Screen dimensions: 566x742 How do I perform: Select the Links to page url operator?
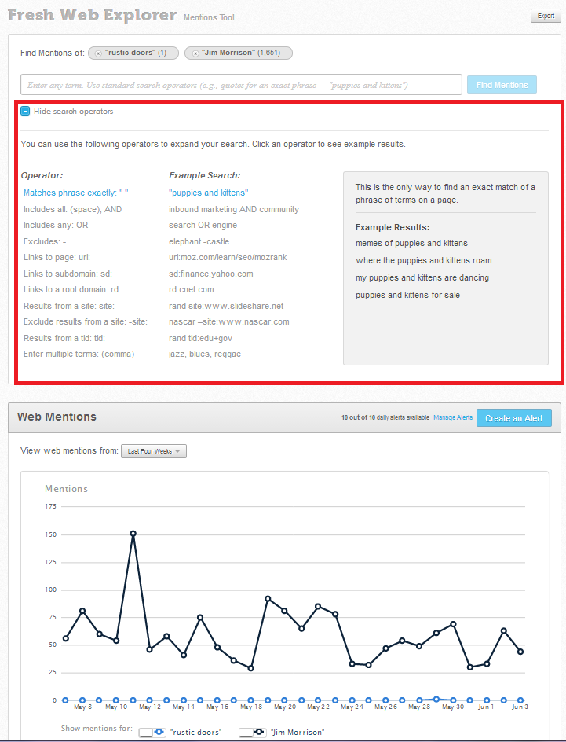click(57, 257)
